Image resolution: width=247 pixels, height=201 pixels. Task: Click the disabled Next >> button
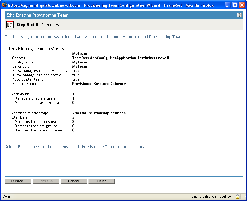tap(46, 181)
